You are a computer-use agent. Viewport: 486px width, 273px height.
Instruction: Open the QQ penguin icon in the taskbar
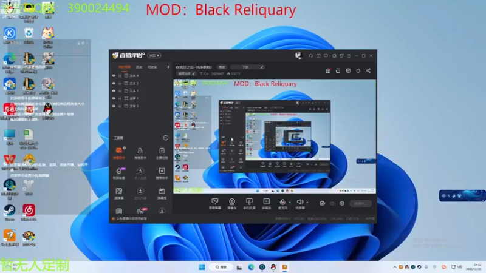tap(273, 267)
